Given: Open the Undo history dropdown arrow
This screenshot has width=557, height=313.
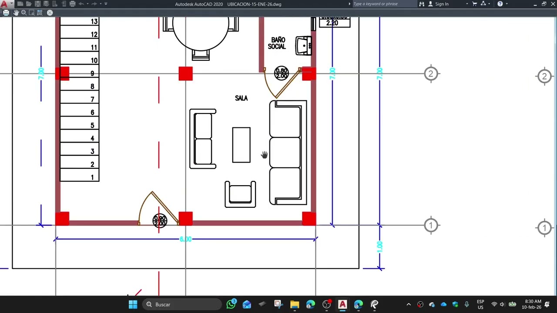Looking at the screenshot, I should click(x=87, y=4).
